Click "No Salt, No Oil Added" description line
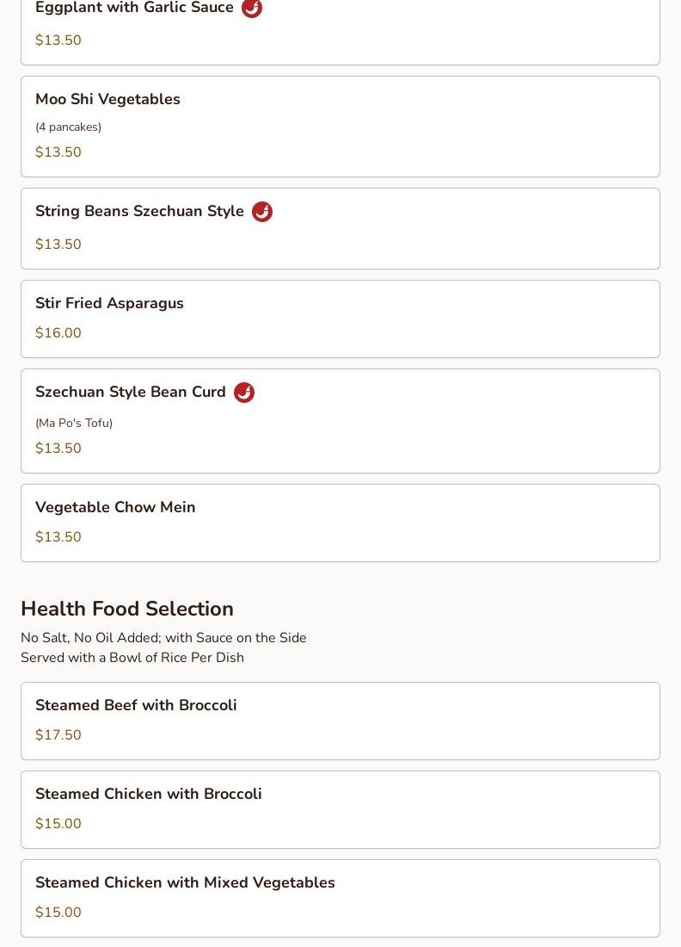 point(163,638)
